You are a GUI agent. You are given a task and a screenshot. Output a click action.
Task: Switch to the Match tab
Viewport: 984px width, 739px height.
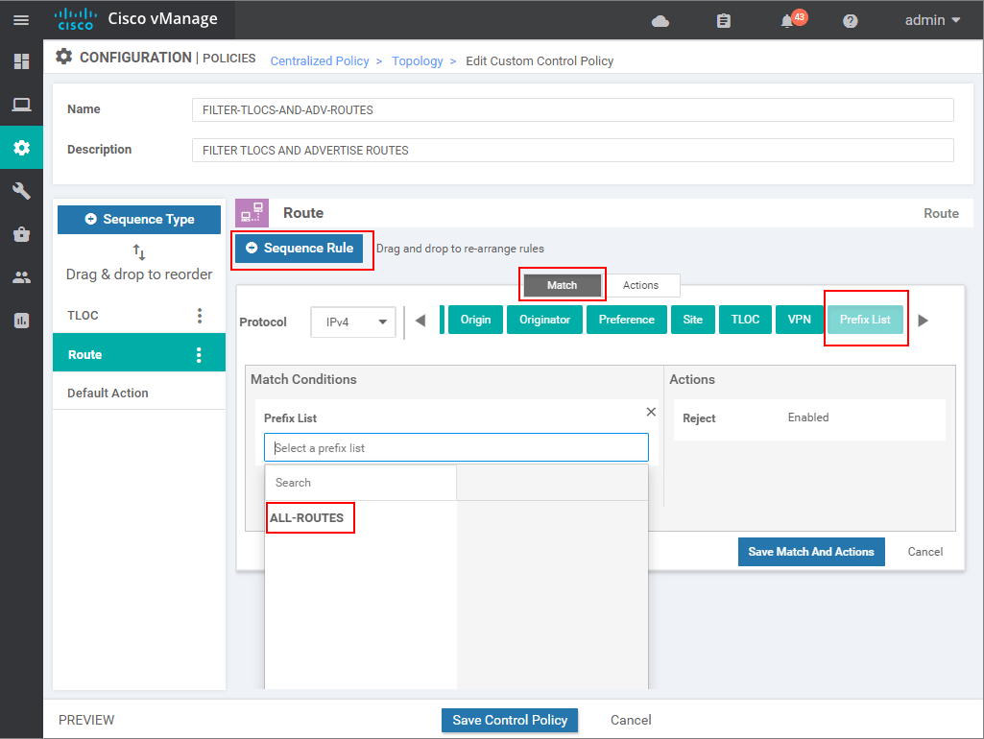tap(562, 284)
